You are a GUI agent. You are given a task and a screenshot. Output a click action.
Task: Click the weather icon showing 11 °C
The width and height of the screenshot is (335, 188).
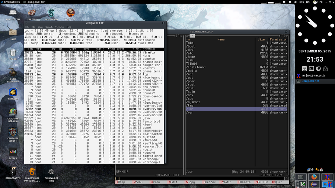click(315, 2)
